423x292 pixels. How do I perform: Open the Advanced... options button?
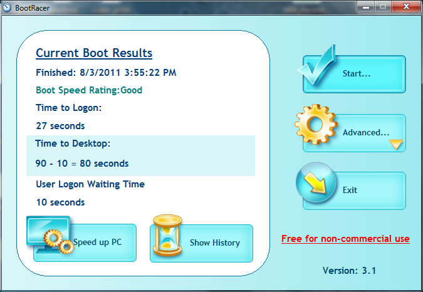[x=366, y=133]
